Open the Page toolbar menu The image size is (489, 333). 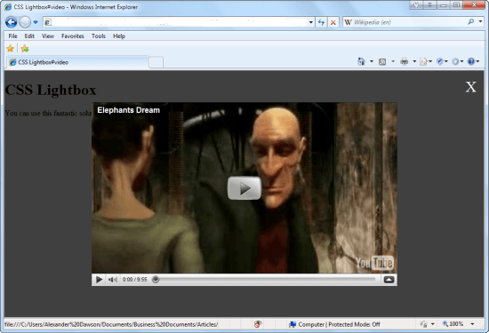(x=426, y=61)
